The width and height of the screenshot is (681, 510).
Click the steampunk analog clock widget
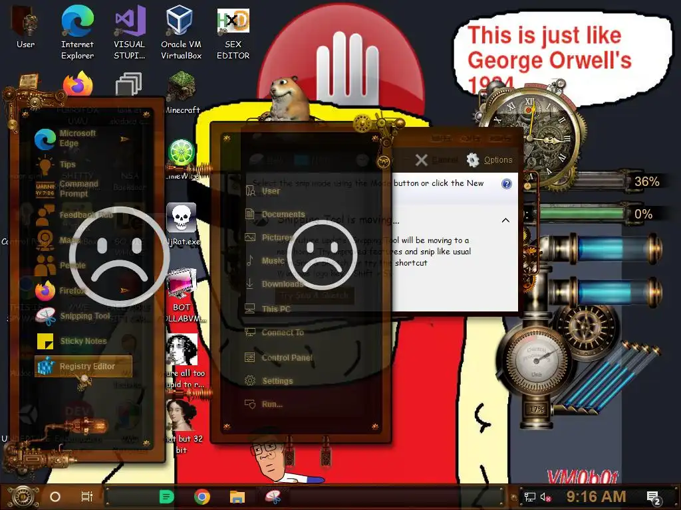(531, 139)
